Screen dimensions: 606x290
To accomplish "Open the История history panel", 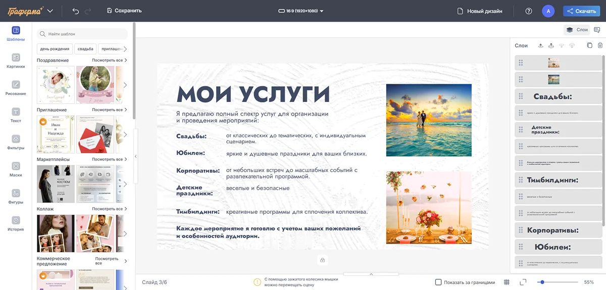I will 16,224.
